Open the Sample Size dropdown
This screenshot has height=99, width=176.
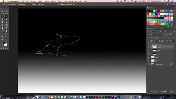[x=24, y=4]
